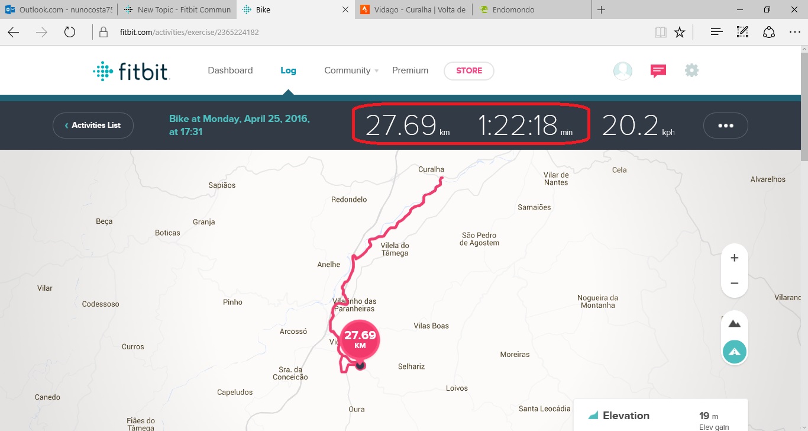808x431 pixels.
Task: Select the dark terrain map style icon
Action: 735,324
